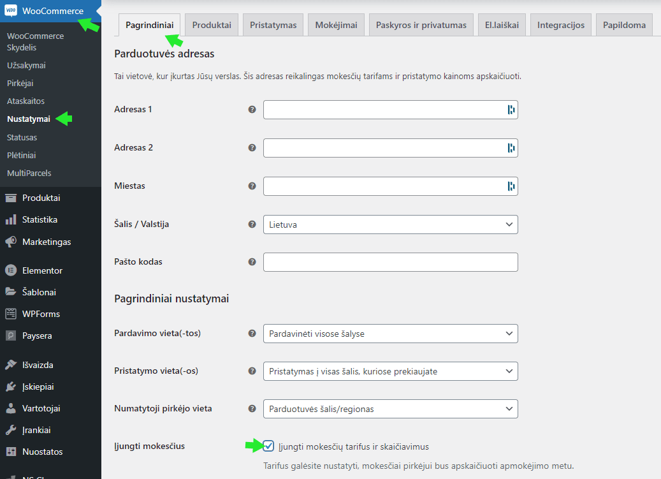This screenshot has width=661, height=479.
Task: Open the Paysera menu item
Action: click(37, 335)
